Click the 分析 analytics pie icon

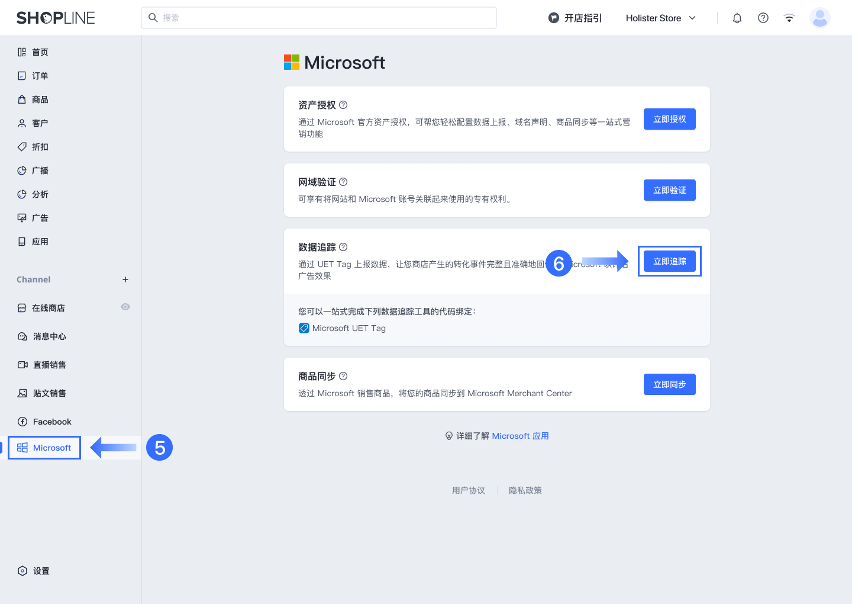point(22,194)
